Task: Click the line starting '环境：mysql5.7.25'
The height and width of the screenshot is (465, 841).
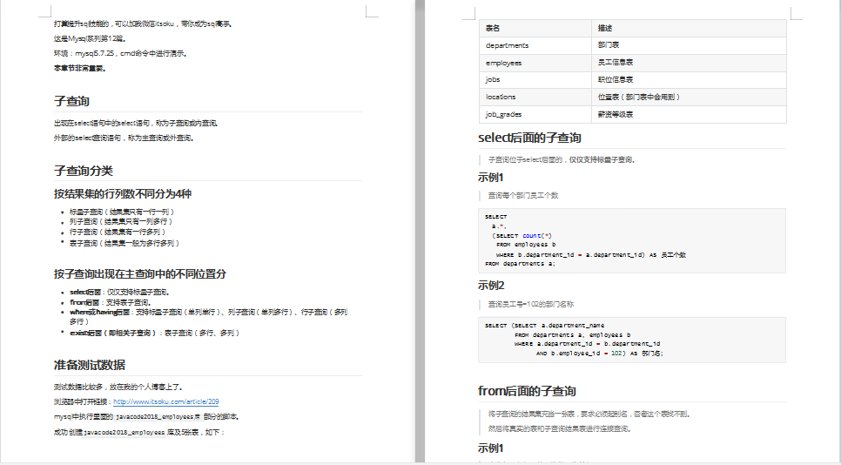Action: [121, 53]
